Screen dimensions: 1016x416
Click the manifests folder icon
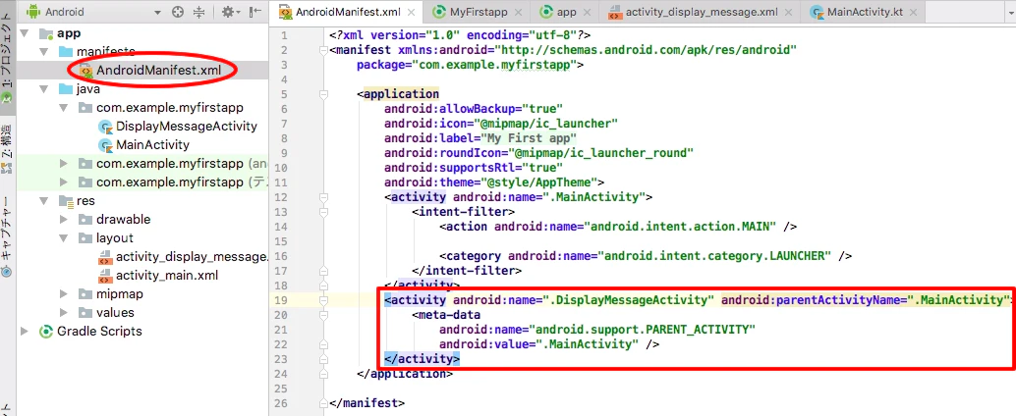[x=66, y=52]
